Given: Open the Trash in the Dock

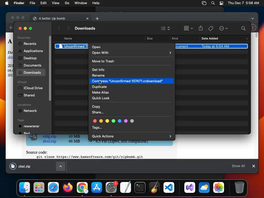Looking at the screenshot, I should tap(240, 187).
